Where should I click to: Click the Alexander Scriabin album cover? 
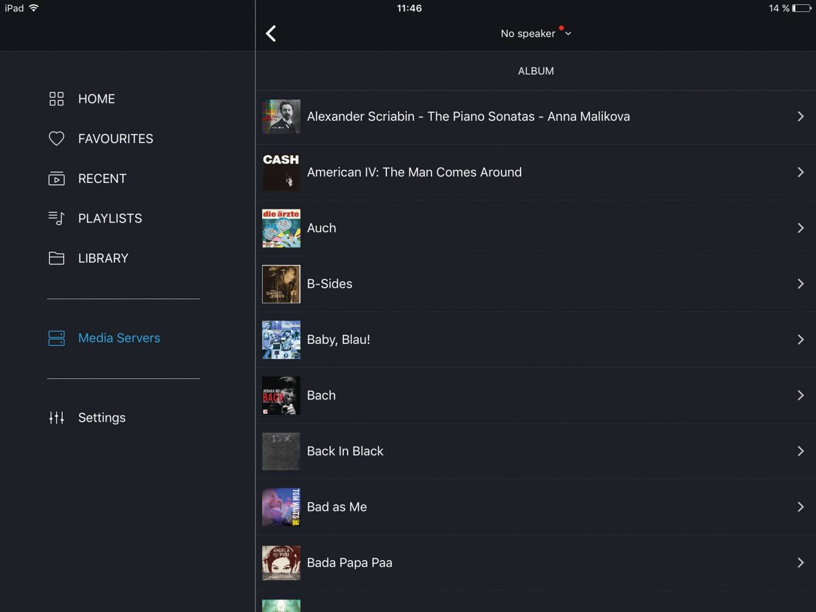[x=281, y=116]
